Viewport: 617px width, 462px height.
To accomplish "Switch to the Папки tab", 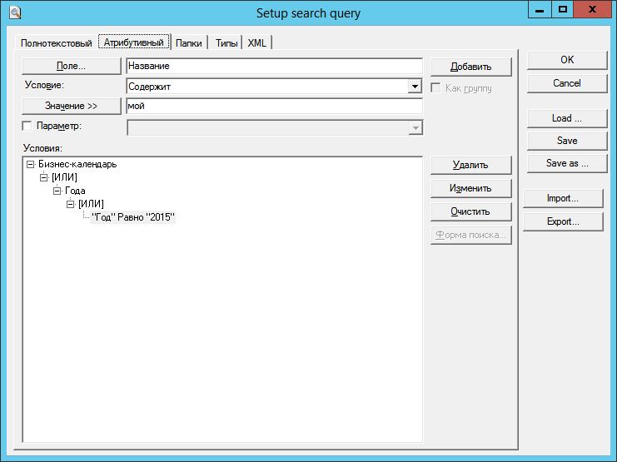I will 189,42.
